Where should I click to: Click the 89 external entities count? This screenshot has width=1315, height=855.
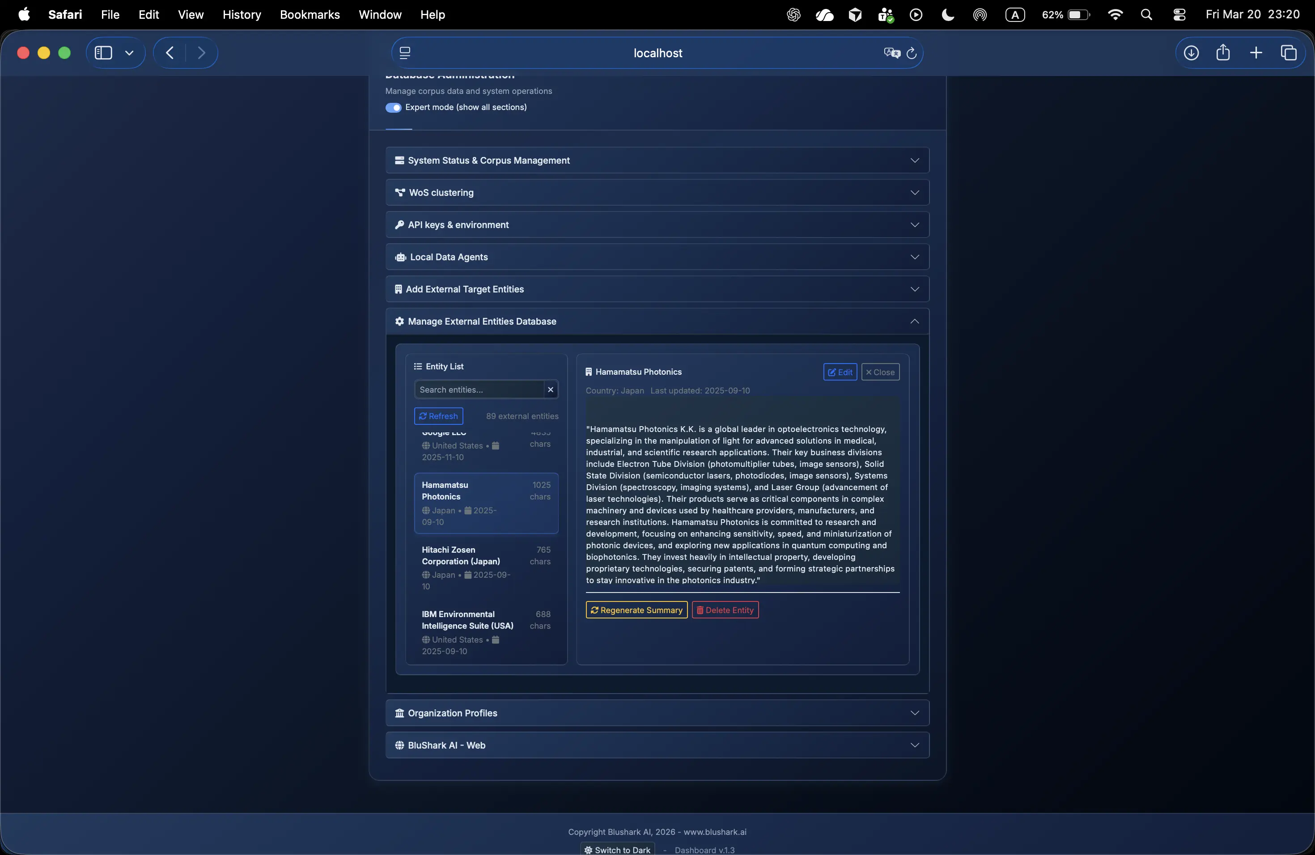(522, 416)
